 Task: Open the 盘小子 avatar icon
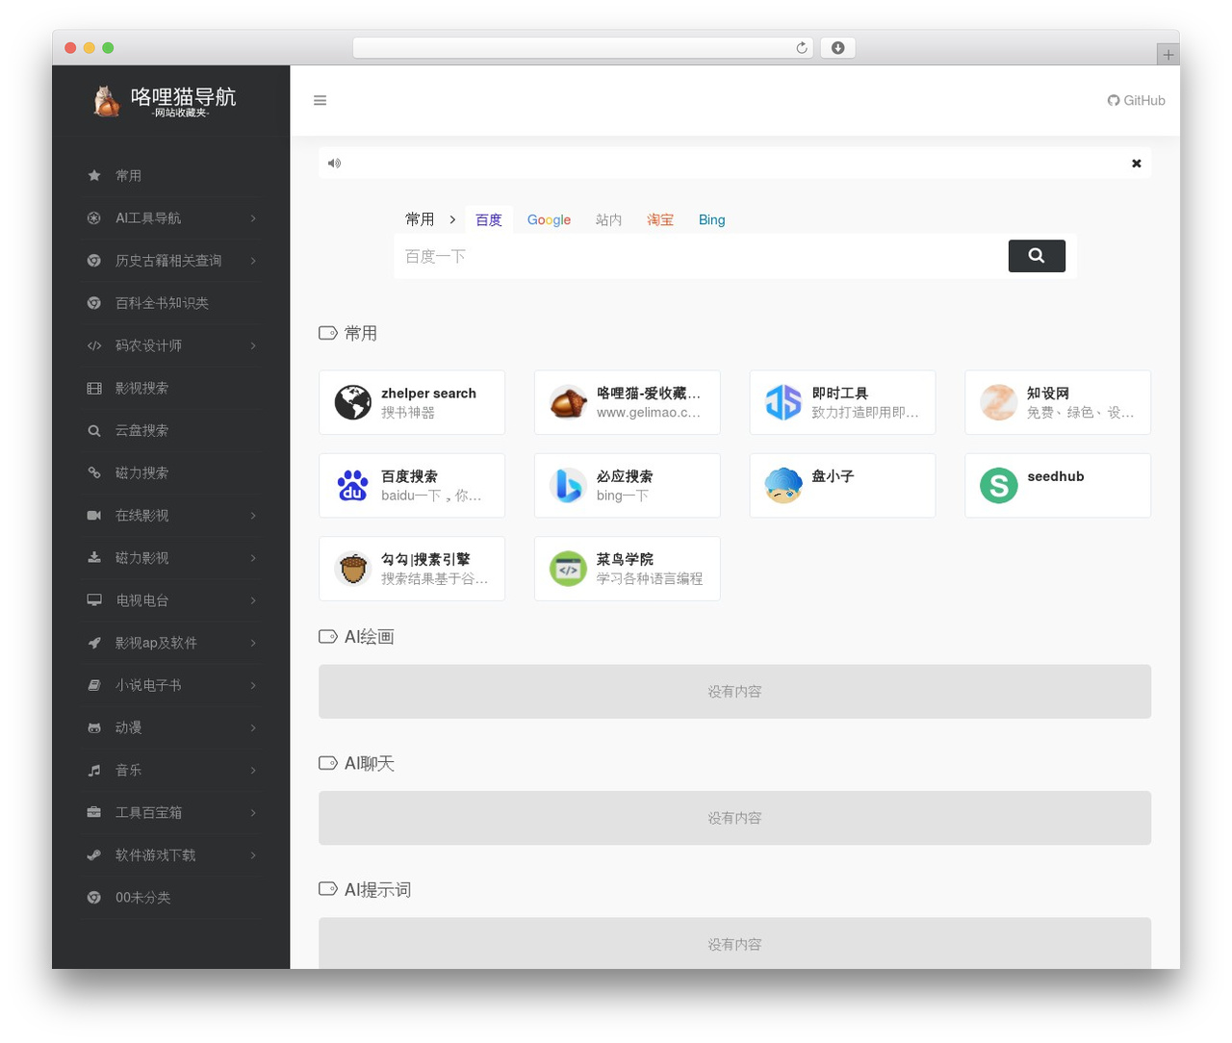783,485
